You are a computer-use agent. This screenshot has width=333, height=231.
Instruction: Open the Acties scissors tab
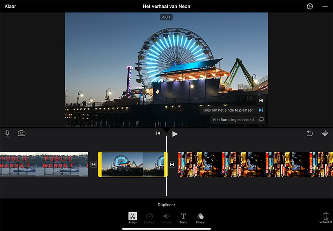tap(133, 218)
